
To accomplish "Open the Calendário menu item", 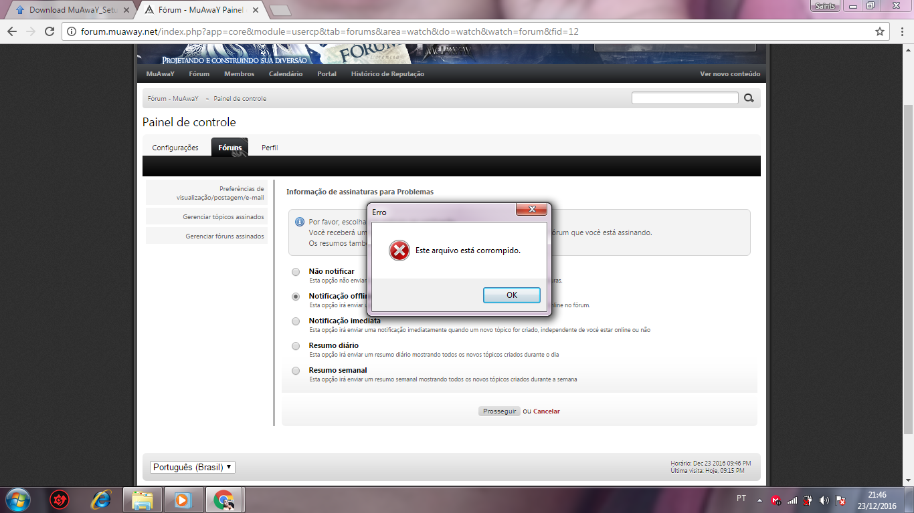I will 286,74.
